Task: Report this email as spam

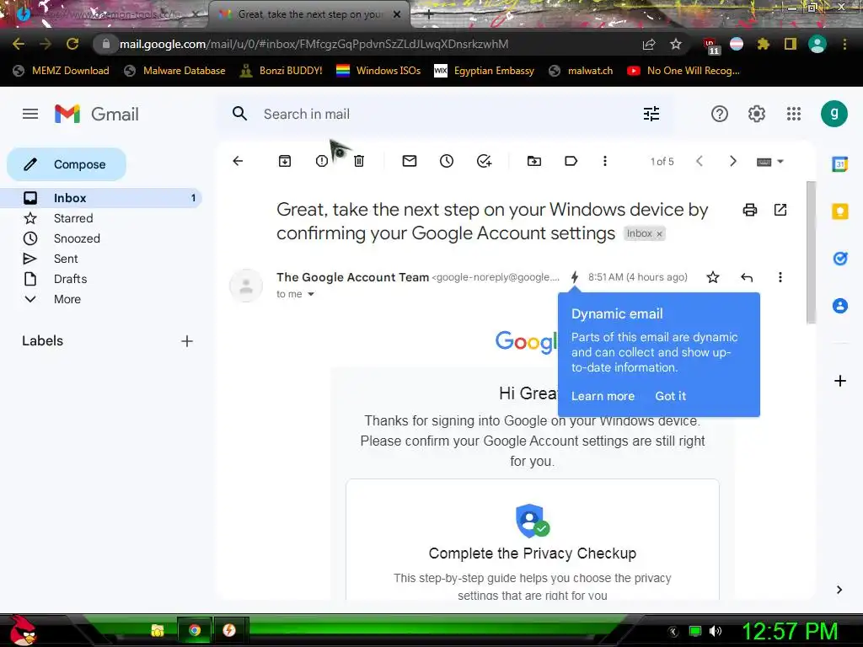Action: point(322,161)
